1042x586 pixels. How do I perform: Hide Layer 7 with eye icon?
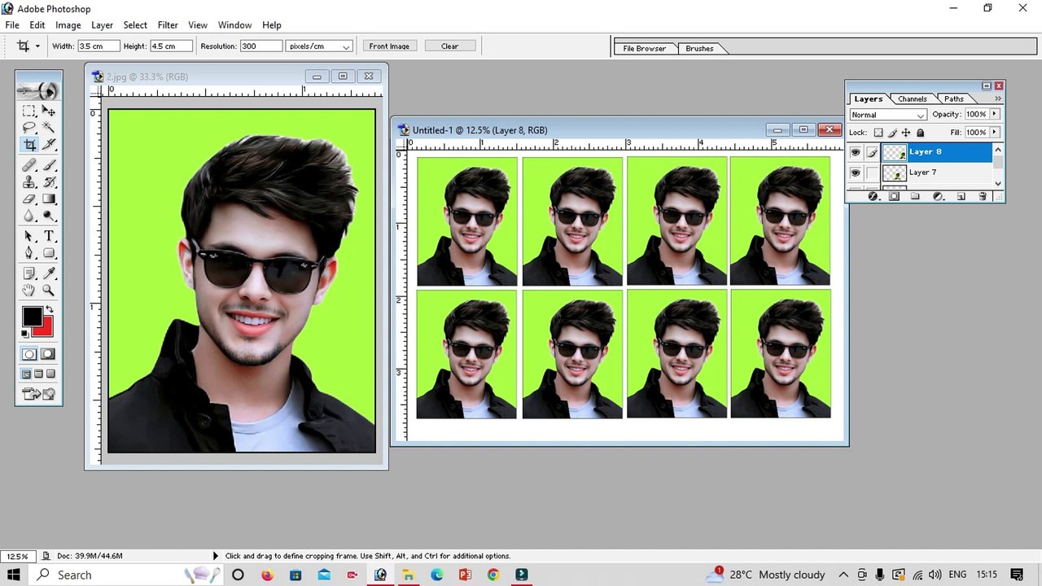855,173
